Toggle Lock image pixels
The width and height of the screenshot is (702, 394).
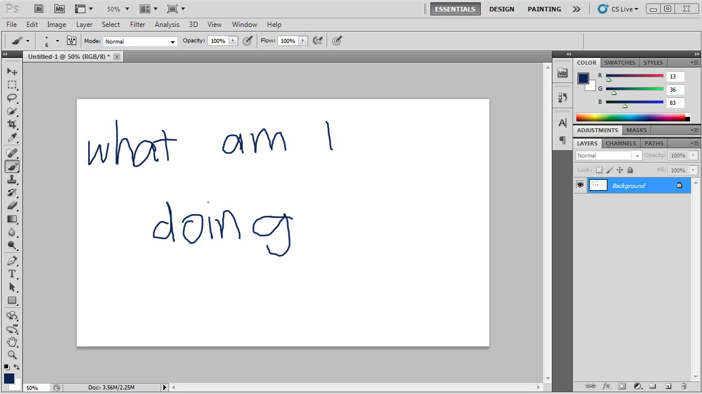(609, 170)
